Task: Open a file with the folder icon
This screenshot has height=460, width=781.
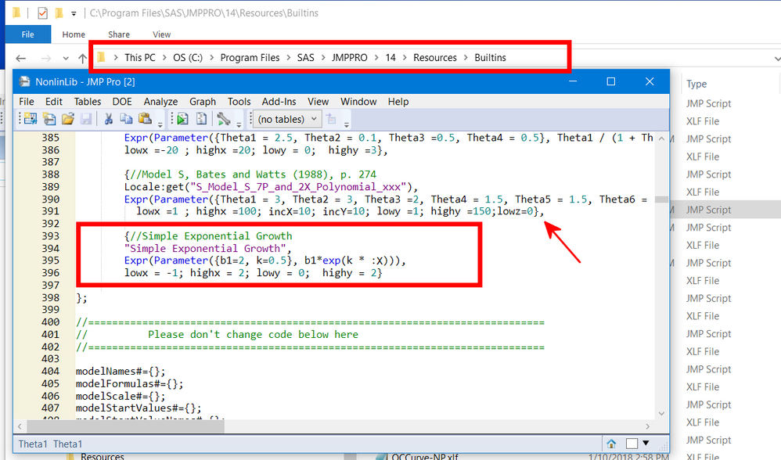Action: tap(68, 119)
